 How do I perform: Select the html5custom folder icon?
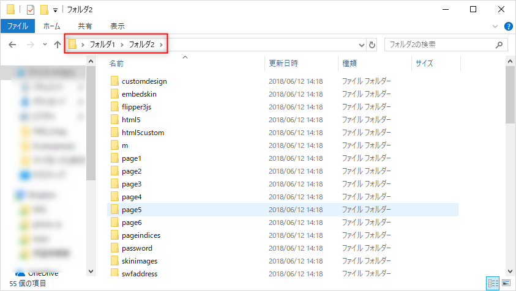click(x=114, y=132)
